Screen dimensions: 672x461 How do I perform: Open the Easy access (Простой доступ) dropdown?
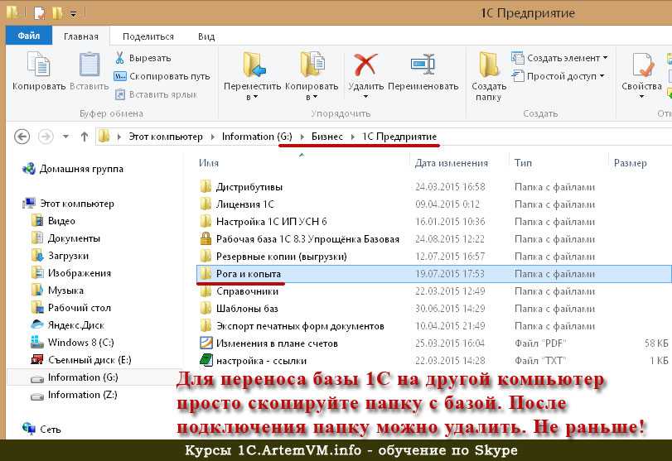[x=558, y=76]
